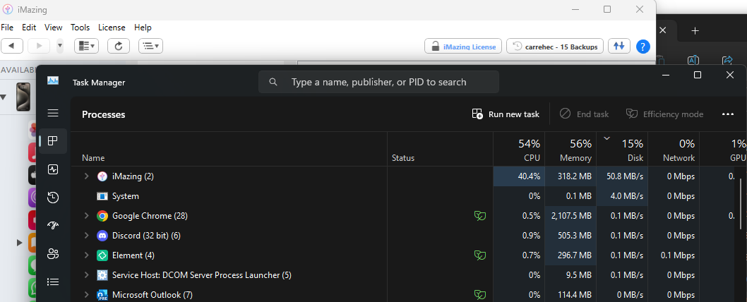Select the Discord process icon
Screen dimensions: 747x302
point(102,235)
